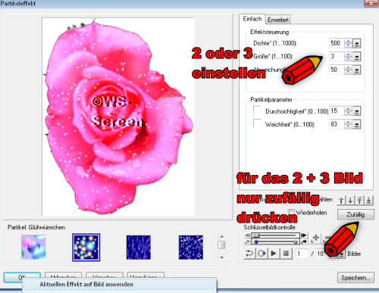This screenshot has width=379, height=293.
Task: Add keyframe with the plus icon
Action: pyautogui.click(x=315, y=238)
